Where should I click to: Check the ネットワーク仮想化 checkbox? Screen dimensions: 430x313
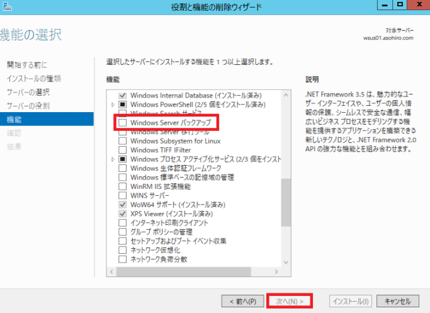pyautogui.click(x=122, y=250)
